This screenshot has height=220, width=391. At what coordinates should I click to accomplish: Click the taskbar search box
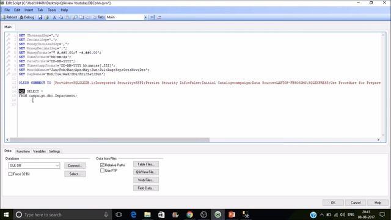[61, 215]
